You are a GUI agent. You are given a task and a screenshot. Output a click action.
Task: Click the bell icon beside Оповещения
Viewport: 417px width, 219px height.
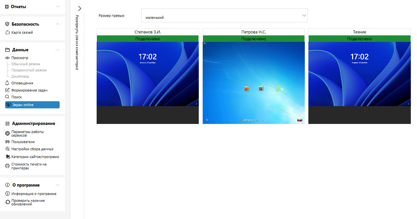(8, 83)
